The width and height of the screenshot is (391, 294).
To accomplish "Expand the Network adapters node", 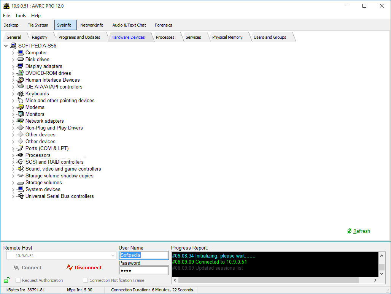I will (13, 121).
